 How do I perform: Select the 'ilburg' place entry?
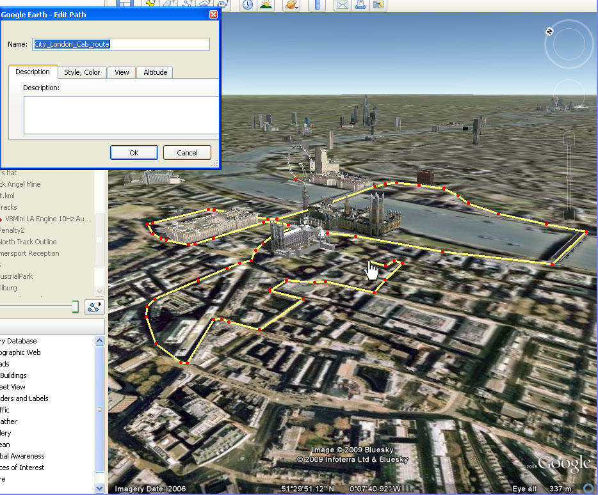8,288
